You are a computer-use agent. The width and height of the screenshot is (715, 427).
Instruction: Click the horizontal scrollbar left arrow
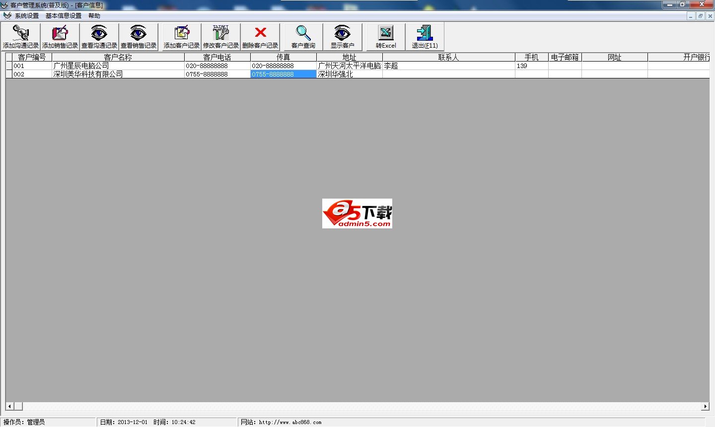coord(10,406)
